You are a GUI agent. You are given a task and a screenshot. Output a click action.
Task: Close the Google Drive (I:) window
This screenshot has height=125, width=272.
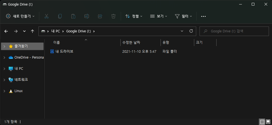(266, 4)
